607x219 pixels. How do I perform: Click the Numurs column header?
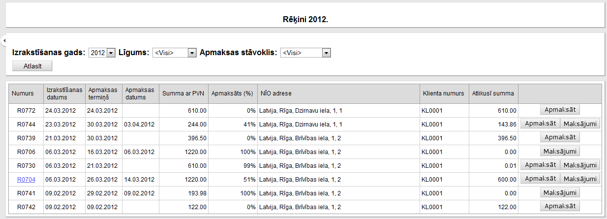[22, 94]
